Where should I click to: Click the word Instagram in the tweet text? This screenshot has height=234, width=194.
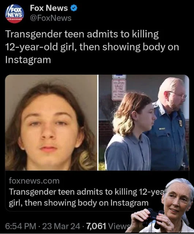[x=28, y=60]
